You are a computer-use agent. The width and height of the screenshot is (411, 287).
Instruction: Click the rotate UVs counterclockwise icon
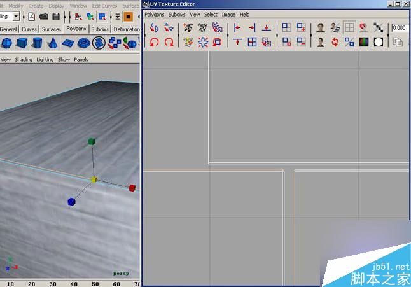154,42
